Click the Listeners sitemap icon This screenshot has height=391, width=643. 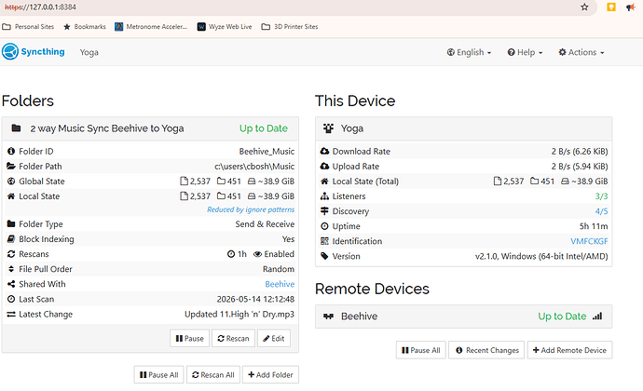(324, 196)
